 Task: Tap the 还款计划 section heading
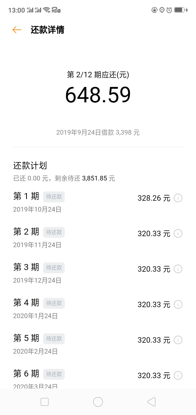coord(30,165)
